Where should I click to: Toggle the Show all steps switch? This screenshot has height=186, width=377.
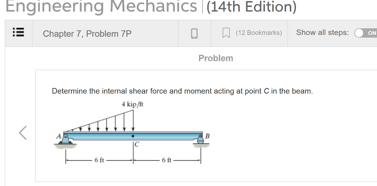click(366, 33)
